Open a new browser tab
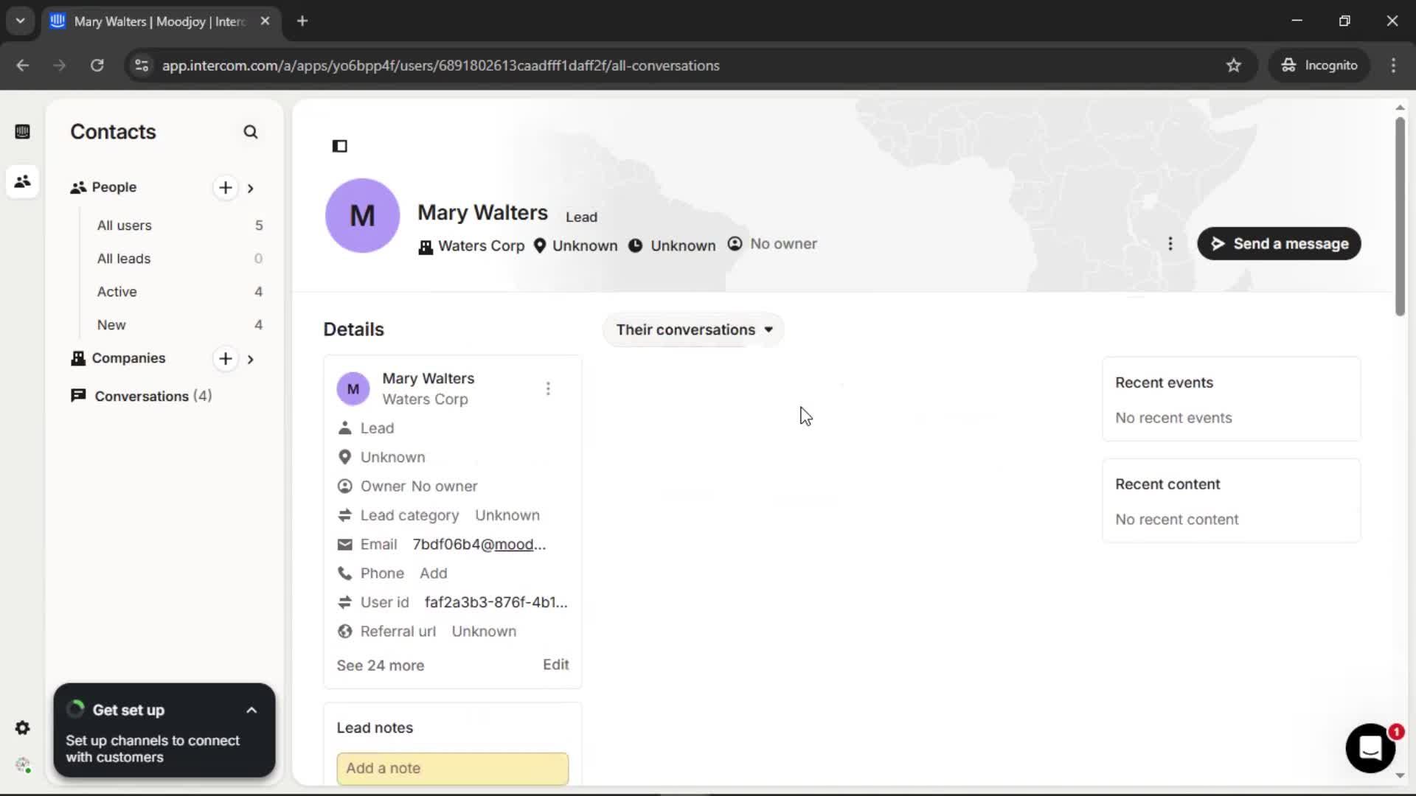The image size is (1416, 796). click(x=302, y=21)
